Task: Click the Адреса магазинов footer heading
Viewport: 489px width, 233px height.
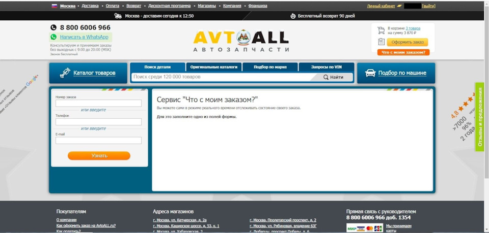Action: [173, 212]
